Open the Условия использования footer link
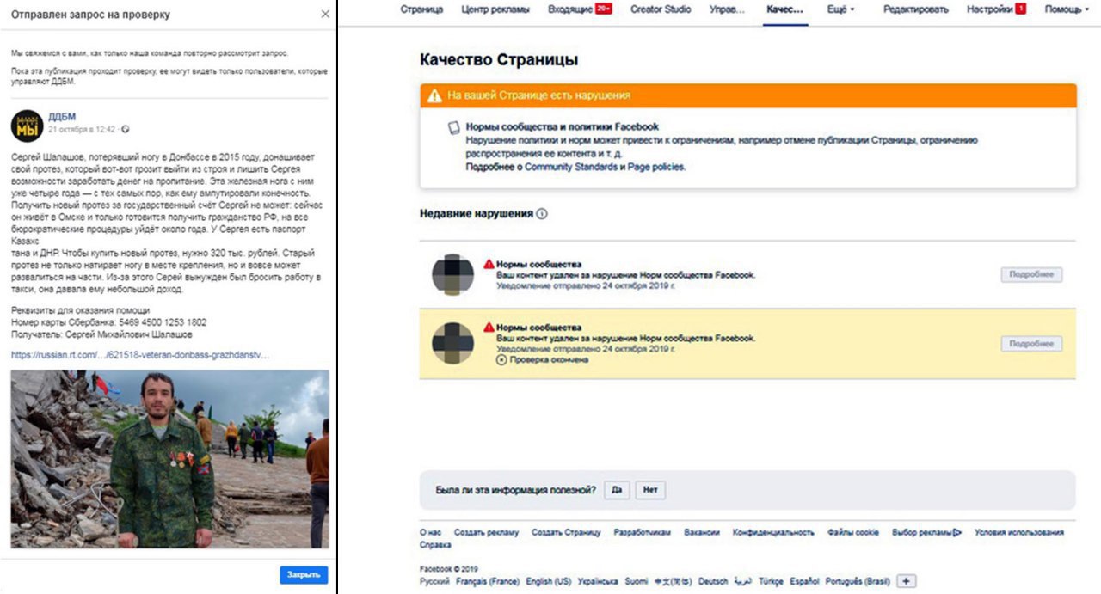 [x=1019, y=533]
